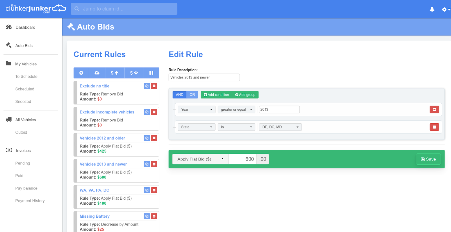This screenshot has width=451, height=232.
Task: Add a new rule with the plus icon
Action: (81, 73)
